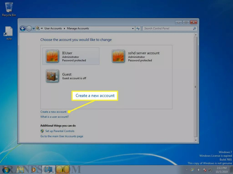Click Manage Accounts breadcrumb item
The width and height of the screenshot is (233, 174).
point(78,28)
